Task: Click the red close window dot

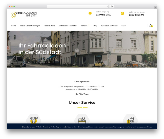Action: pos(10,7)
